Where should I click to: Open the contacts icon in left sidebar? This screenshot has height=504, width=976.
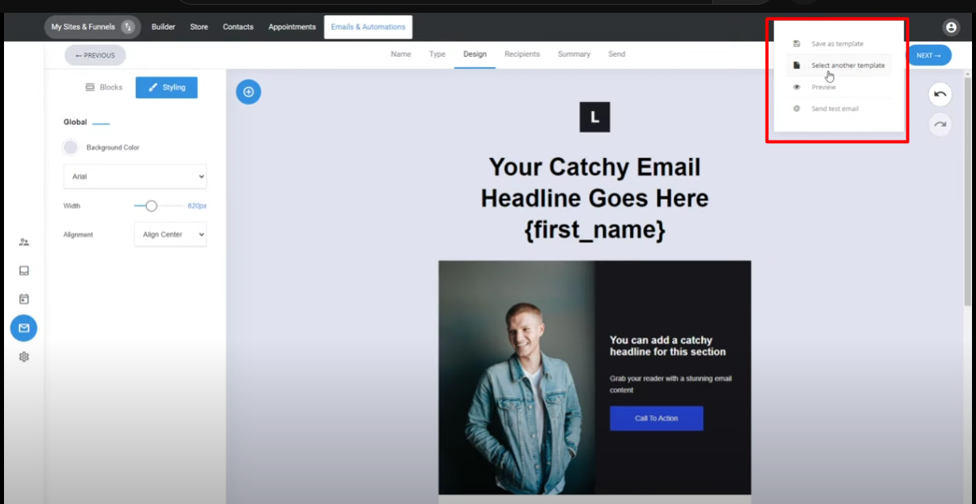(x=24, y=242)
